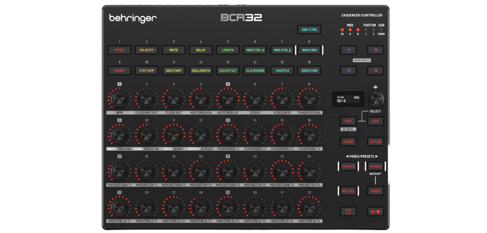Click the MIDI OUT UAB T1 knob
Screen dimensions: 487x233
pos(119,171)
